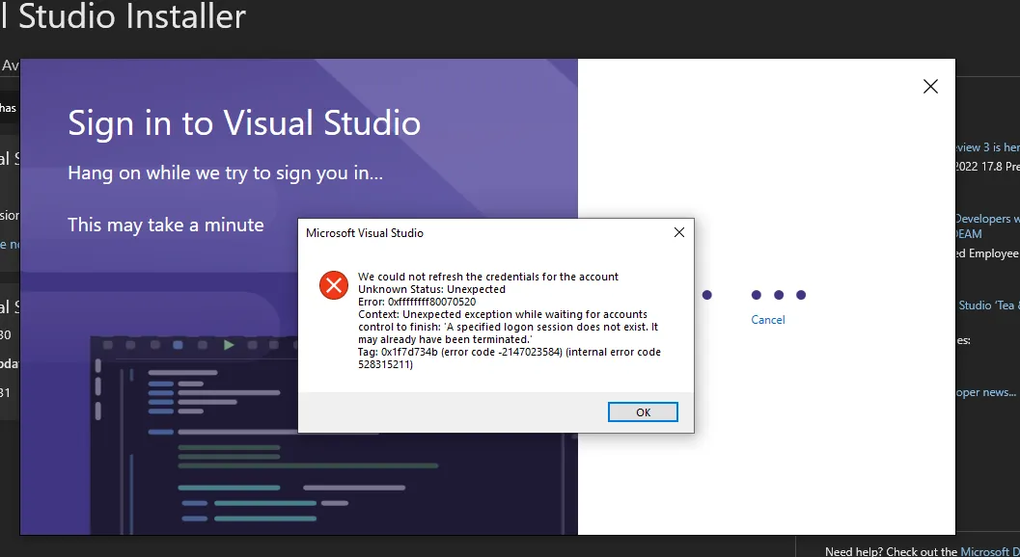The height and width of the screenshot is (557, 1020).
Task: Click the code editor illustration
Action: pyautogui.click(x=334, y=436)
